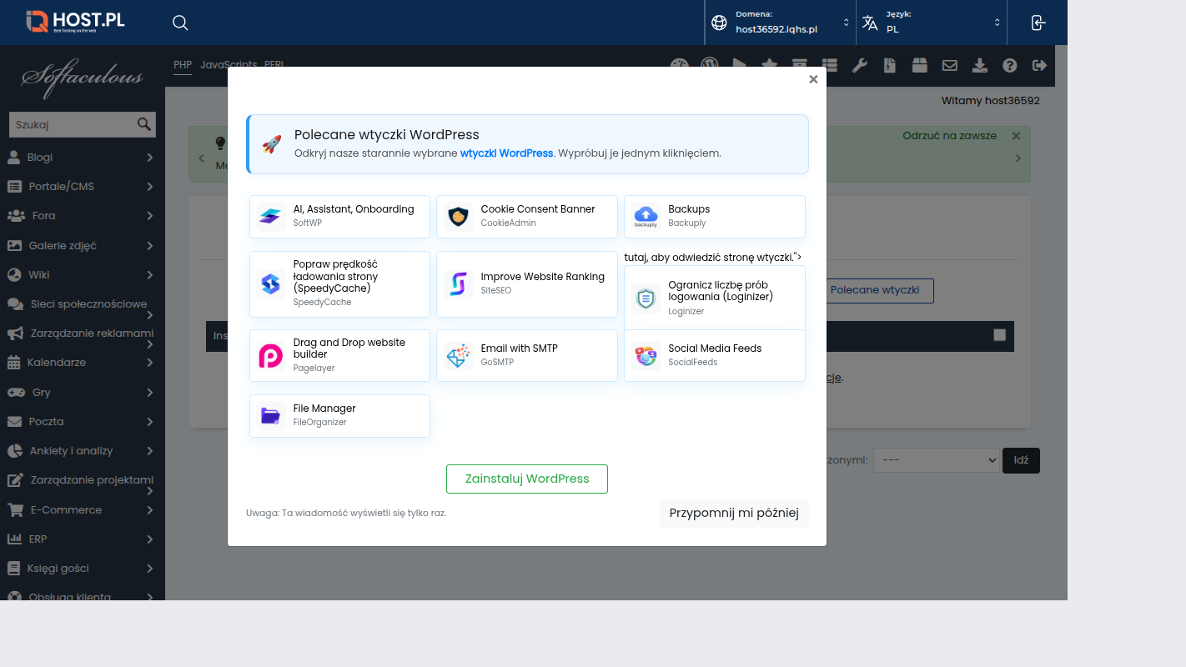Expand the ERP category chevron
The width and height of the screenshot is (1186, 667).
(150, 539)
